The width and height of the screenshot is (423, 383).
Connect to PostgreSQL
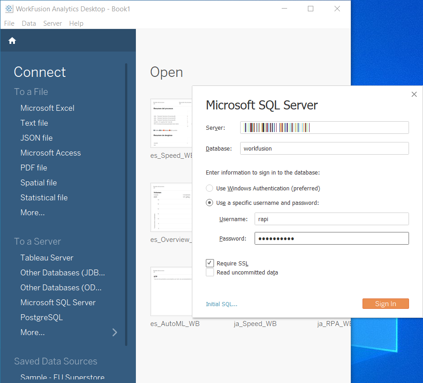coord(42,317)
